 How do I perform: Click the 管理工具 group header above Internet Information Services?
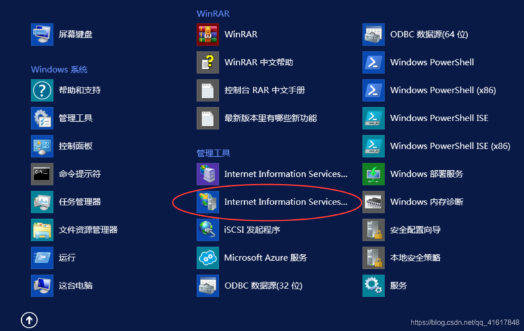[x=213, y=153]
